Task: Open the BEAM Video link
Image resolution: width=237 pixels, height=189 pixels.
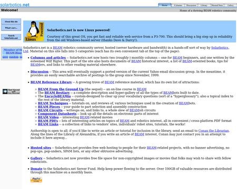Action: (x=48, y=117)
